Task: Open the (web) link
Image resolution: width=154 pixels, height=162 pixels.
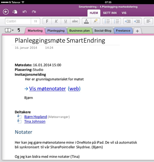Action: click(74, 89)
